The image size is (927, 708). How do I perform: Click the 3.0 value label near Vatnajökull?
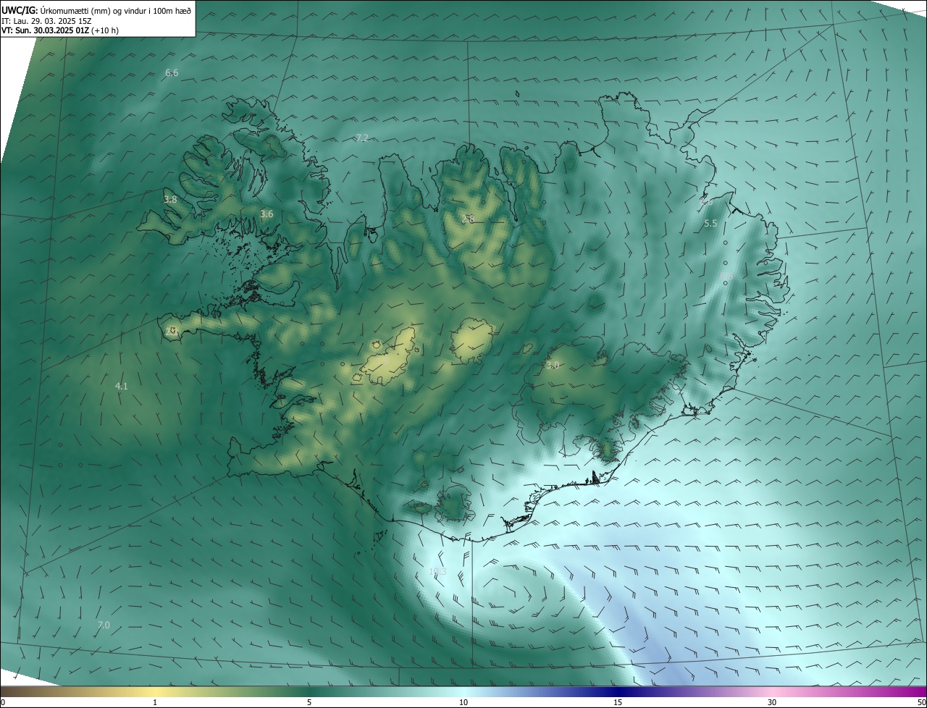(x=553, y=366)
